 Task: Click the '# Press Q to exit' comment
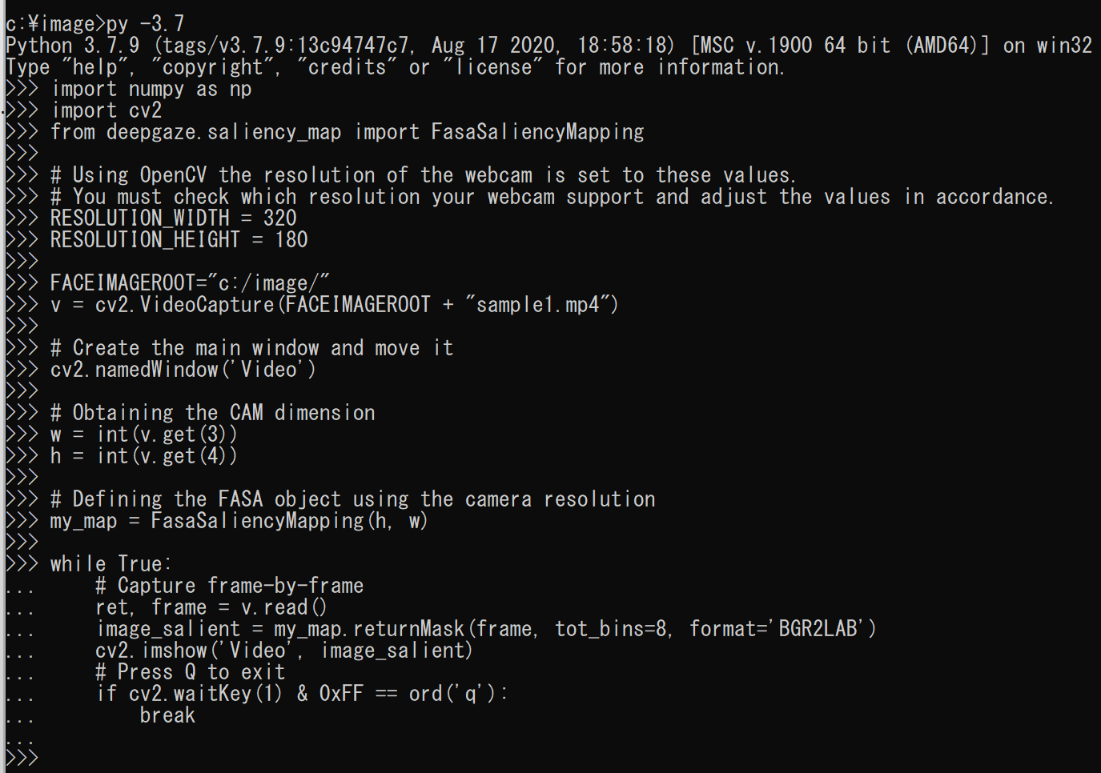(190, 672)
